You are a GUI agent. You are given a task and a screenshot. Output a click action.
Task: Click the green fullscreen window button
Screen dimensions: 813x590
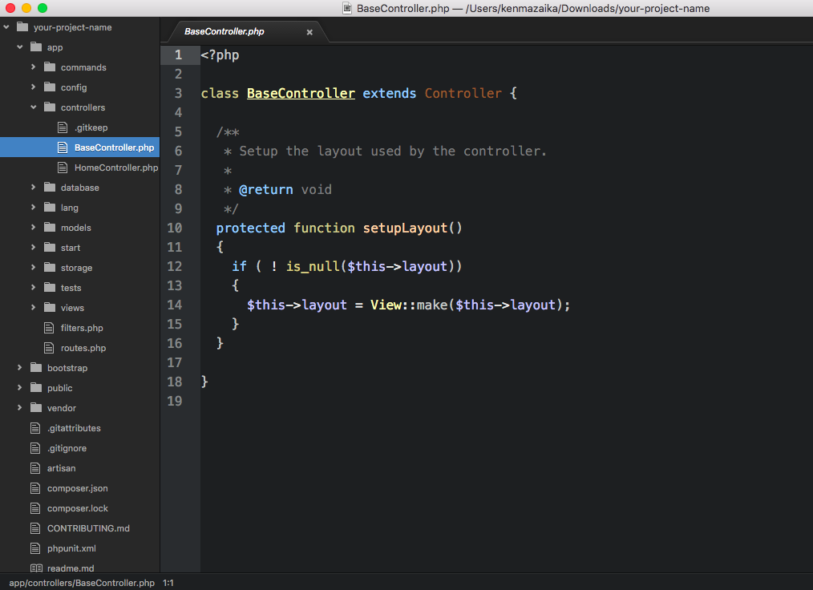pos(42,8)
